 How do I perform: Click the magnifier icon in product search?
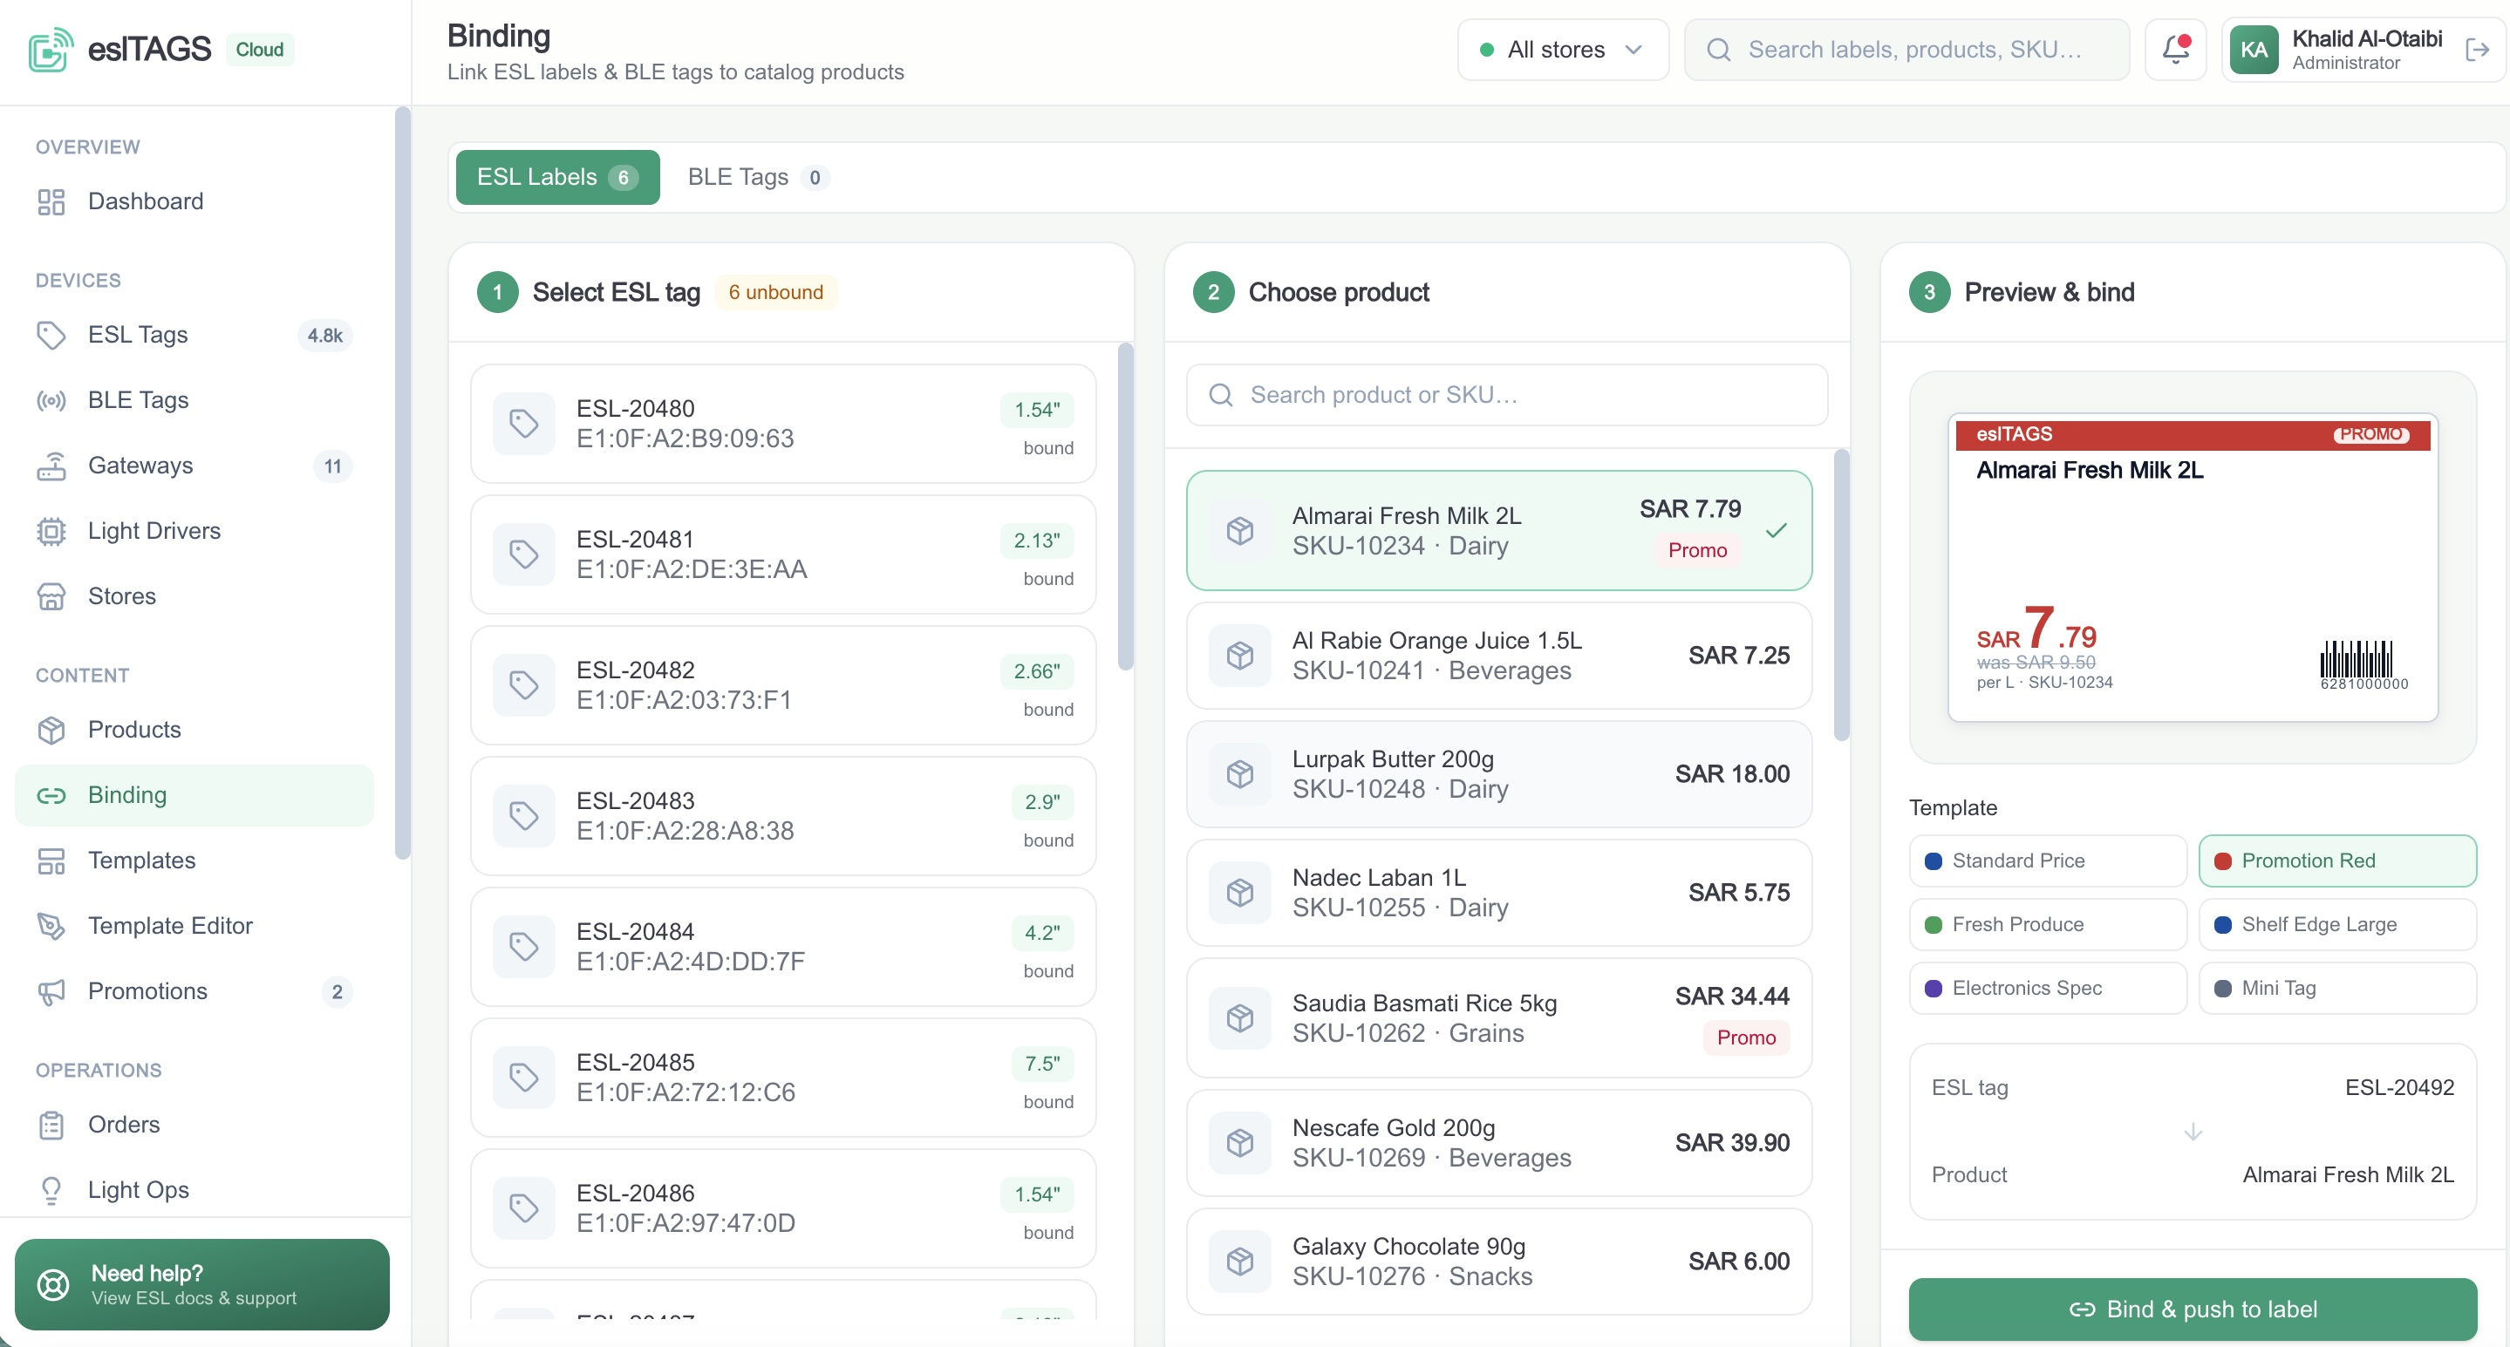pos(1220,394)
